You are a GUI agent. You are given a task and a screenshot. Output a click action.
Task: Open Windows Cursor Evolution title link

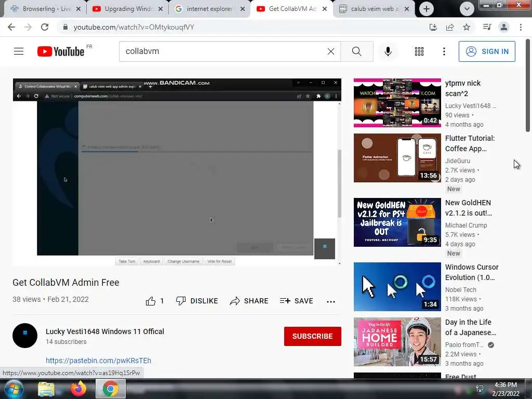point(472,272)
